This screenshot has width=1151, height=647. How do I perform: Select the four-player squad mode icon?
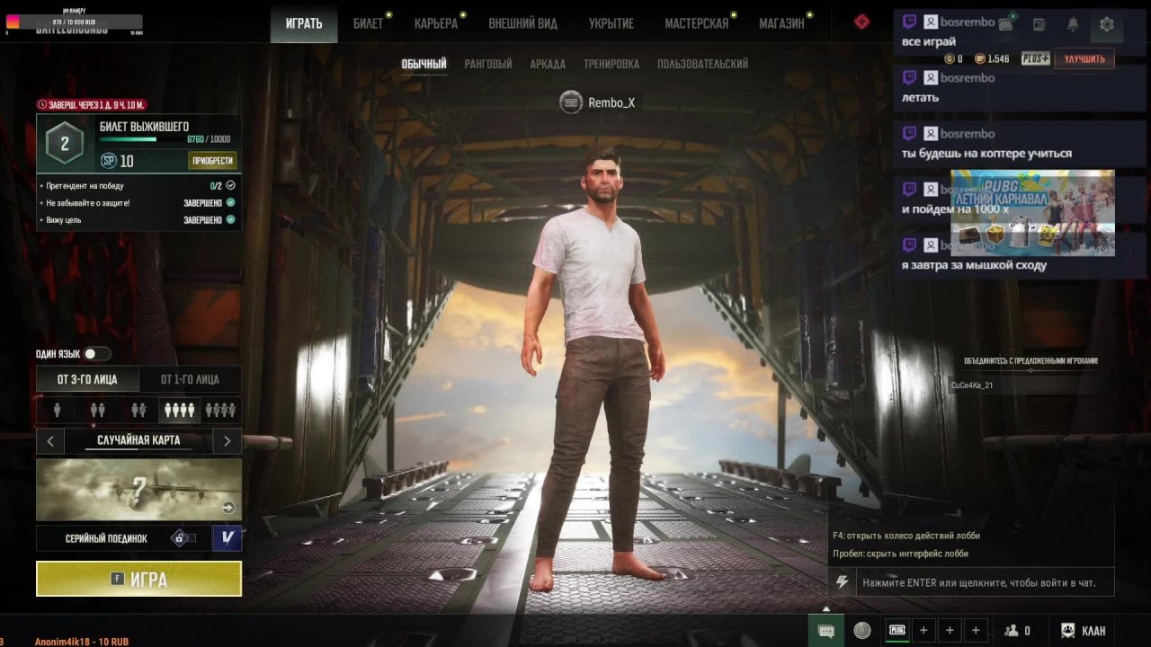[x=179, y=410]
